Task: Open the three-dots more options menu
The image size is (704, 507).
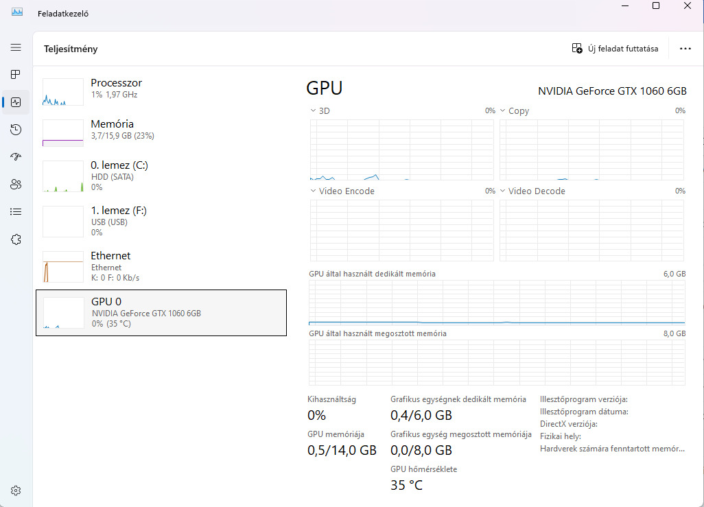Action: point(685,49)
